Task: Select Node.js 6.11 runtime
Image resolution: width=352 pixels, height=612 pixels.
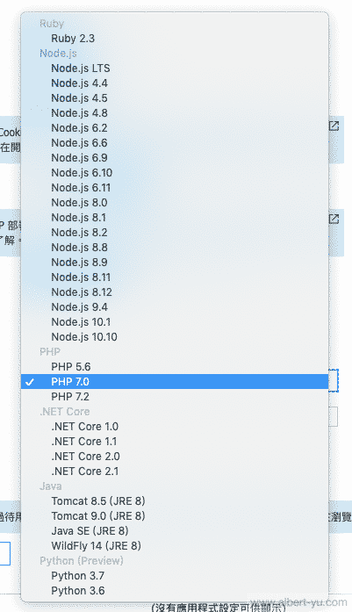Action: (175, 187)
